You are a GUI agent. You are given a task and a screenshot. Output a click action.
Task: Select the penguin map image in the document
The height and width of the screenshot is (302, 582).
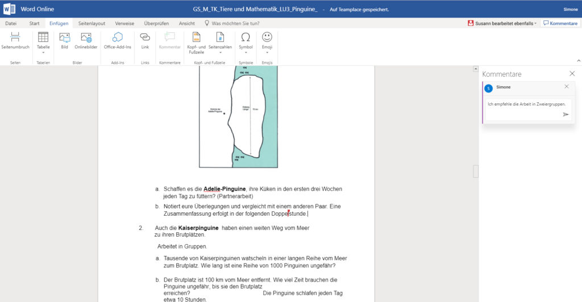[x=238, y=117]
